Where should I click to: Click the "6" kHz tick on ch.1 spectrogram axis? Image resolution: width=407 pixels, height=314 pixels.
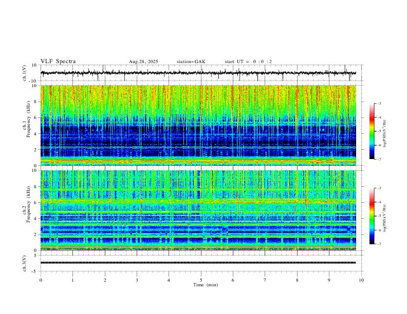point(35,117)
